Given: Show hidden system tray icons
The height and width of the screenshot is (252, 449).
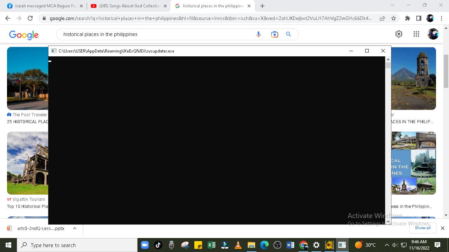Looking at the screenshot, I should [387, 245].
